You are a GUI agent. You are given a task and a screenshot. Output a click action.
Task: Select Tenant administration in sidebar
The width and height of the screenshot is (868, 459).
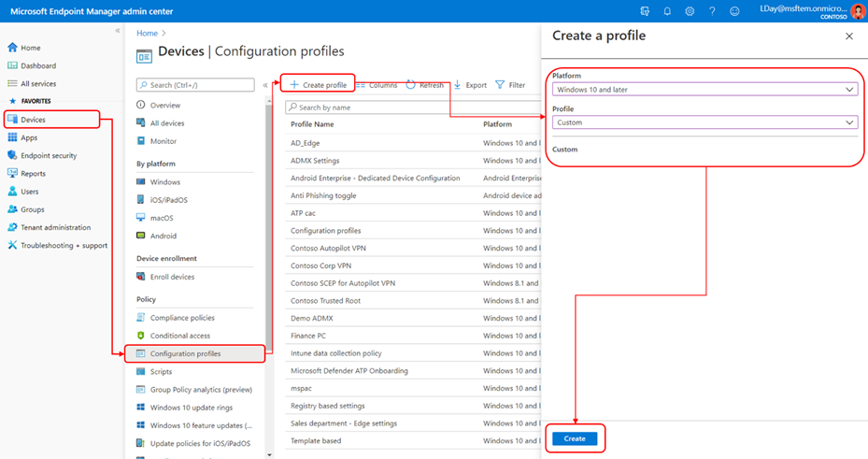(55, 227)
